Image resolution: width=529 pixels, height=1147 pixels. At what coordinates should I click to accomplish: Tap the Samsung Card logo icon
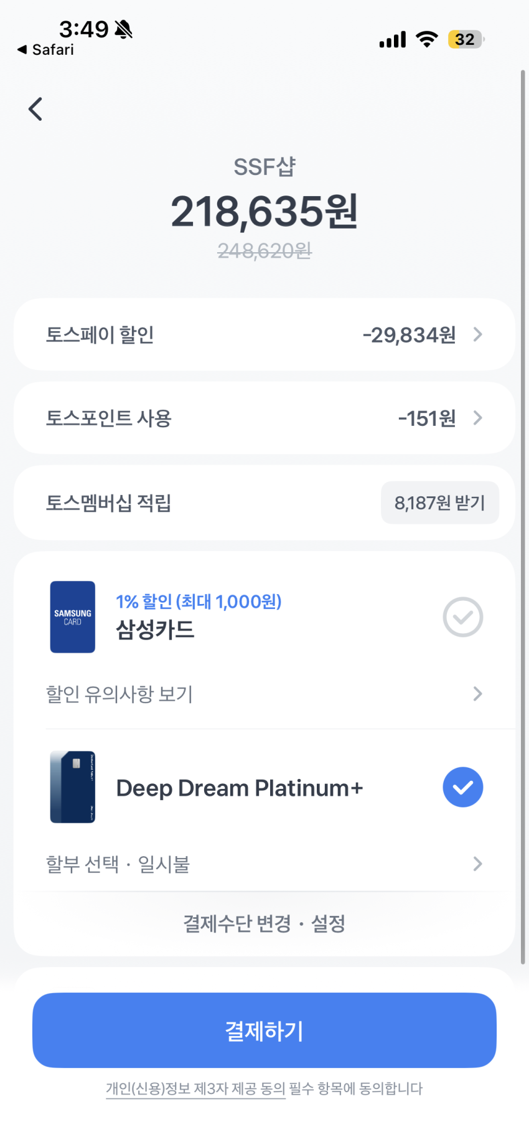73,617
